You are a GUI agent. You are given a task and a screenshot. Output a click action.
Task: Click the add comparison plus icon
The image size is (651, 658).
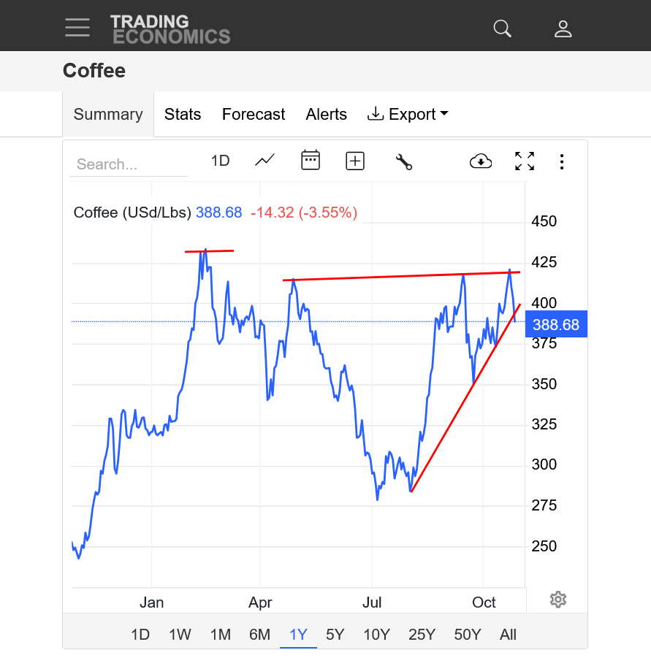(x=355, y=161)
